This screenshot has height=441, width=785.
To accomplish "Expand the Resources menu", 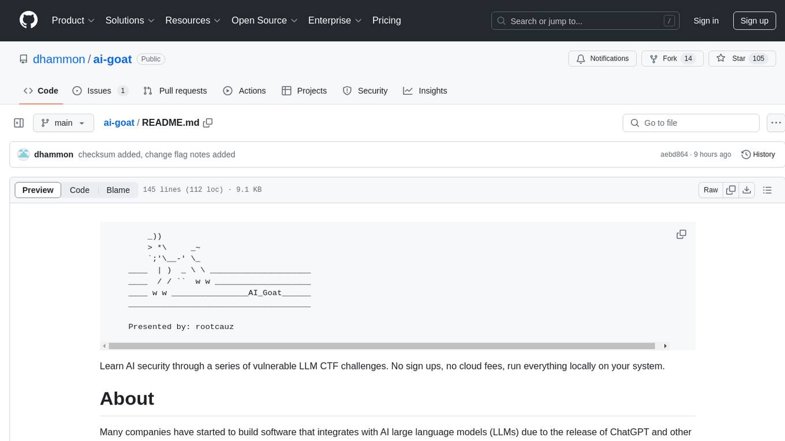I will (193, 20).
